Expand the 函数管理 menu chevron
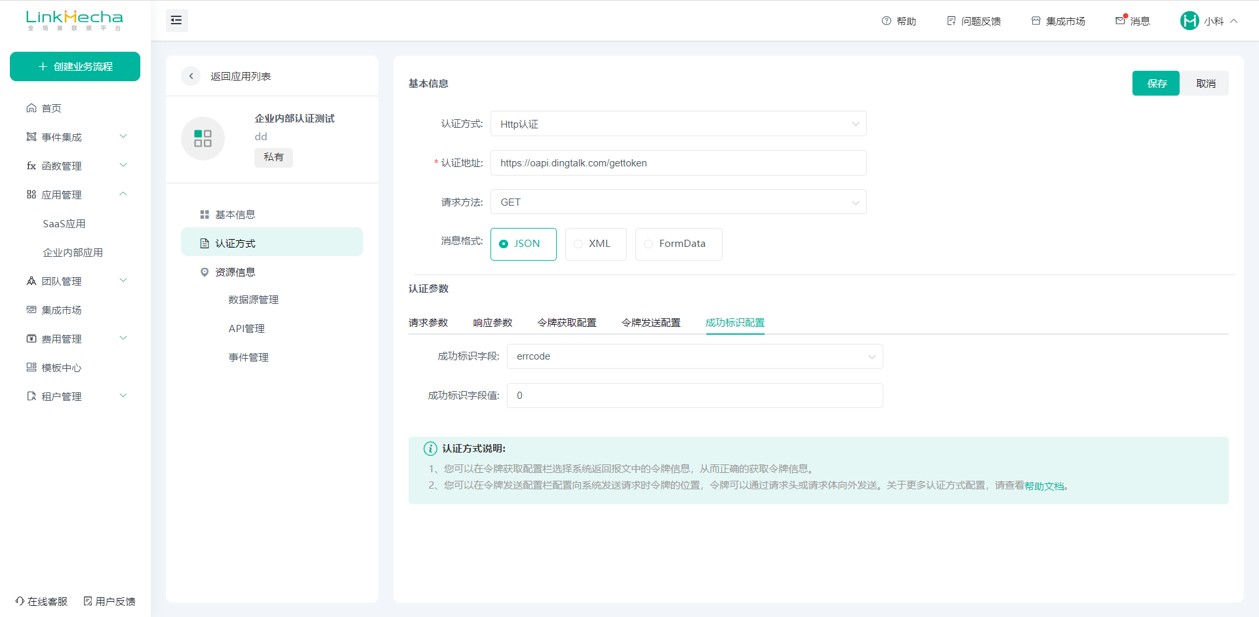Viewport: 1259px width, 617px height. [x=123, y=165]
